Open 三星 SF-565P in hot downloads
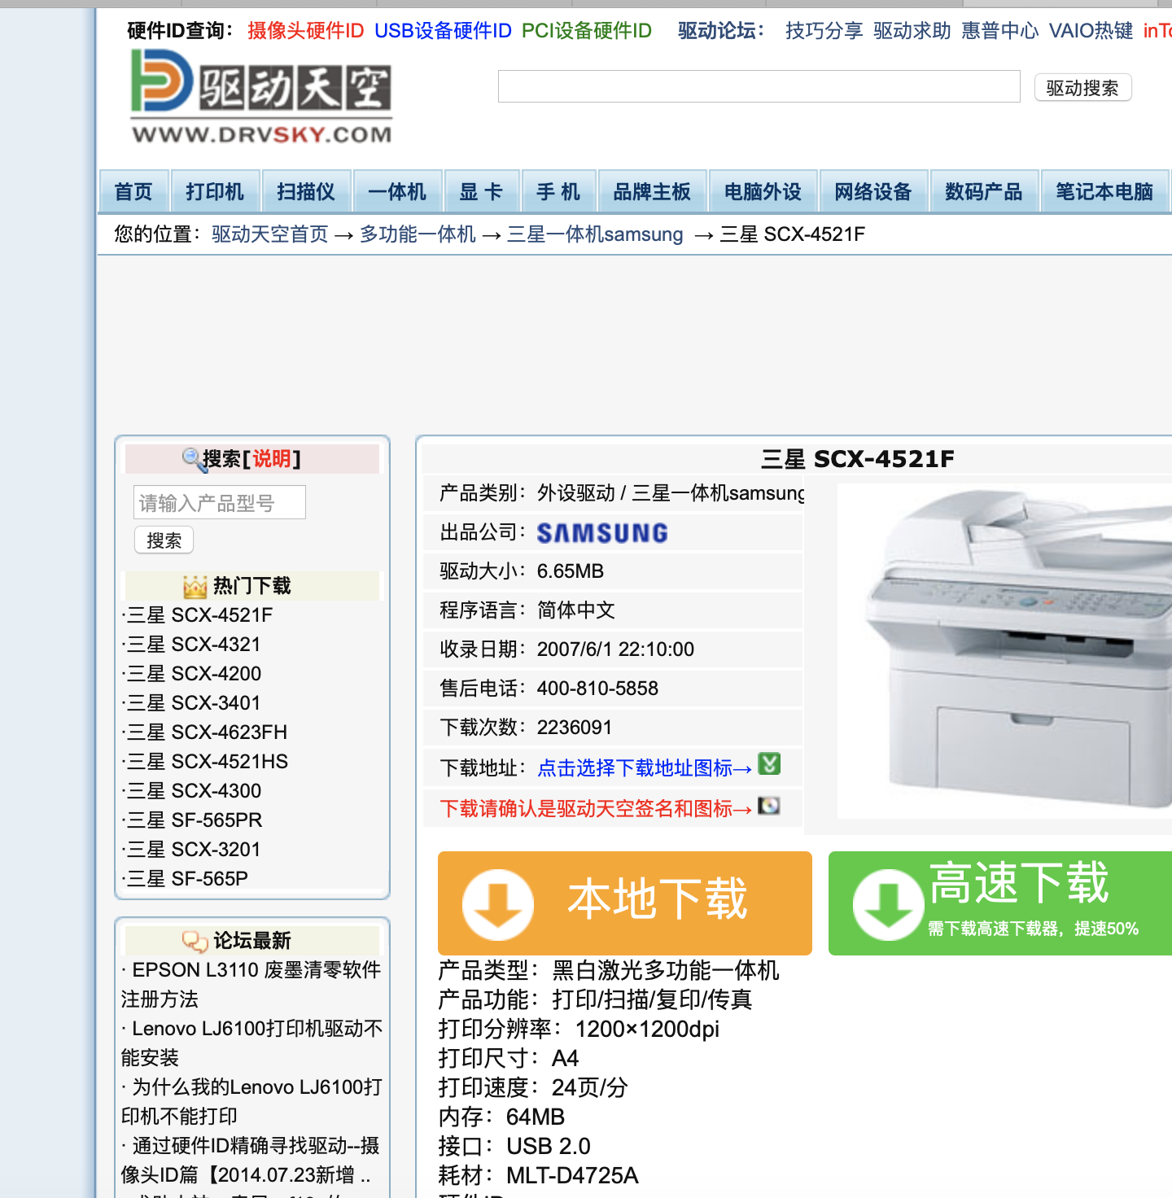Screen dimensions: 1172x1198 click(188, 878)
